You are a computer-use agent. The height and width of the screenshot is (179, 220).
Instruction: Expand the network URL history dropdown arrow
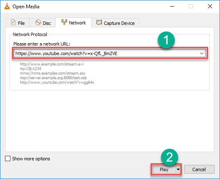(x=202, y=53)
